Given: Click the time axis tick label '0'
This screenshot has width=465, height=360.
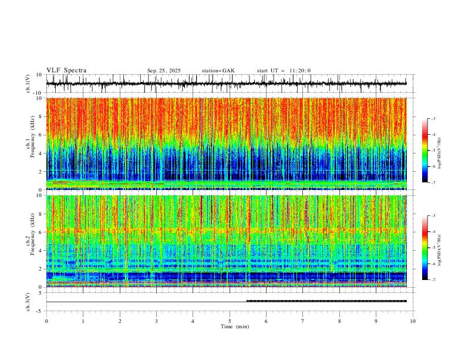Looking at the screenshot, I should pos(46,321).
